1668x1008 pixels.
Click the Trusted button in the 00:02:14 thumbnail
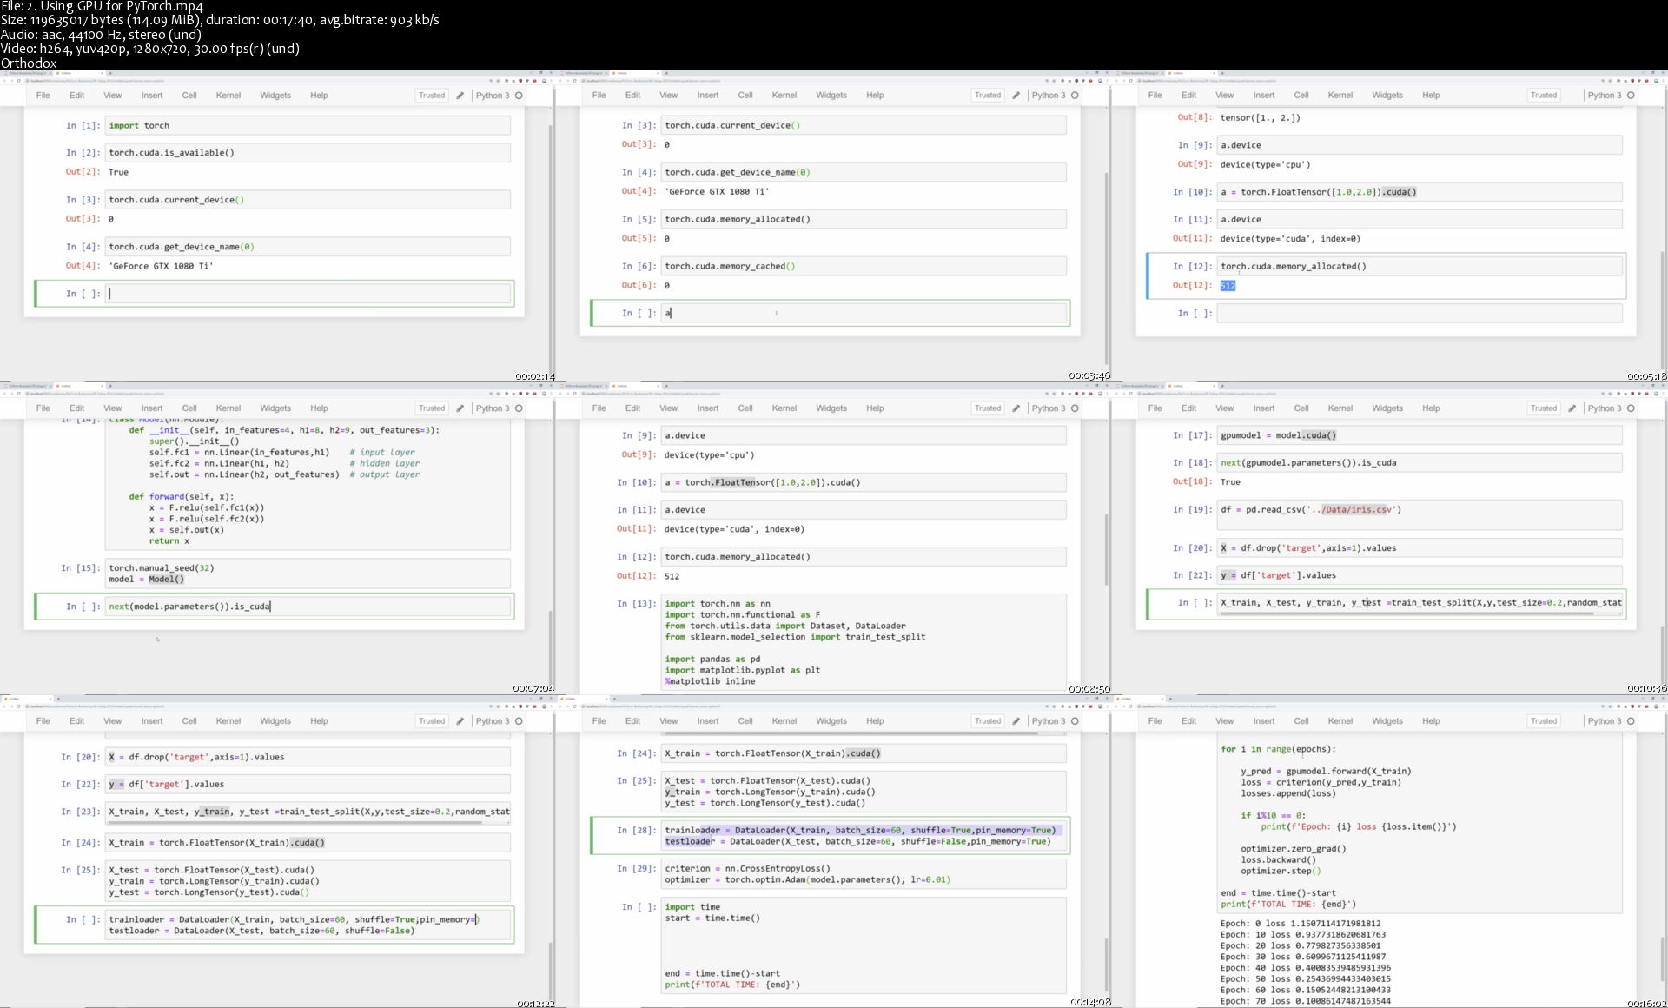tap(432, 96)
